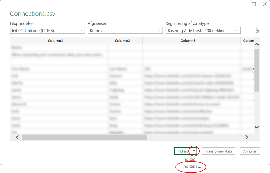Screen dimensions: 270x173
Task: Click the Column3 header
Action: click(x=191, y=41)
